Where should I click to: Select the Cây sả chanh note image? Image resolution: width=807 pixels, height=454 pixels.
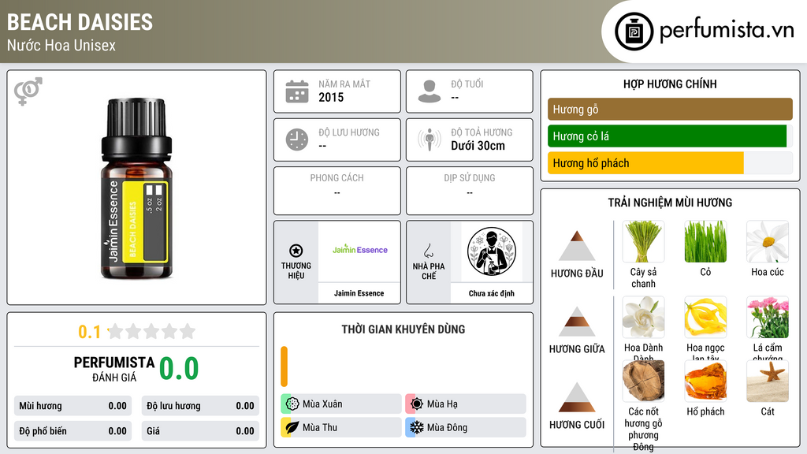point(643,241)
